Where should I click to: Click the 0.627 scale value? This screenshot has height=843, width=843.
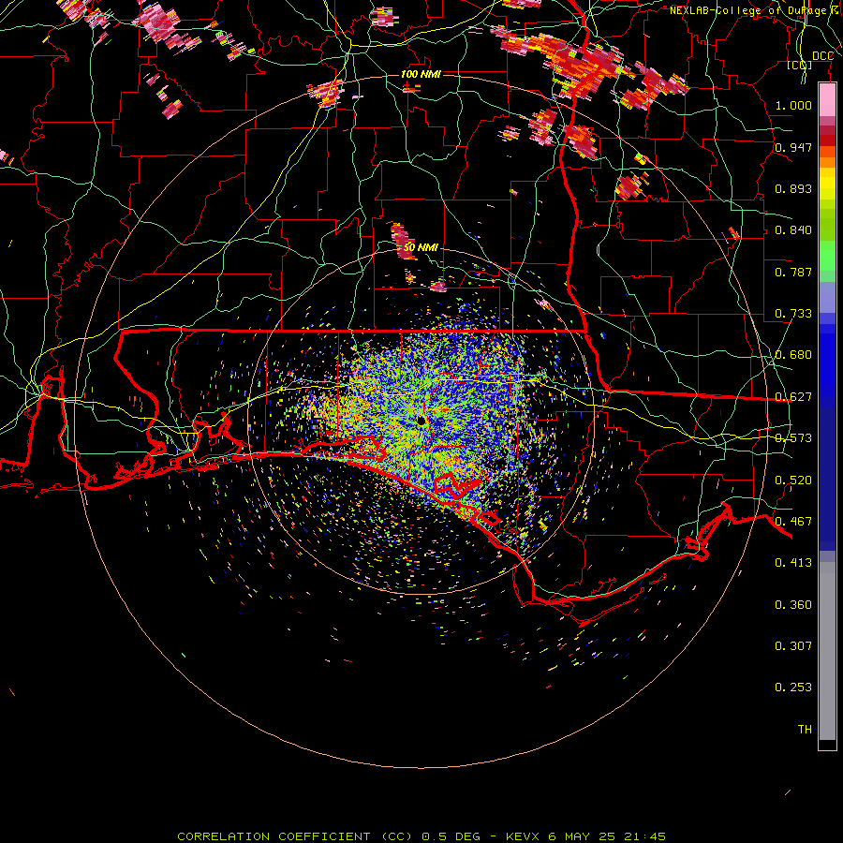click(793, 397)
